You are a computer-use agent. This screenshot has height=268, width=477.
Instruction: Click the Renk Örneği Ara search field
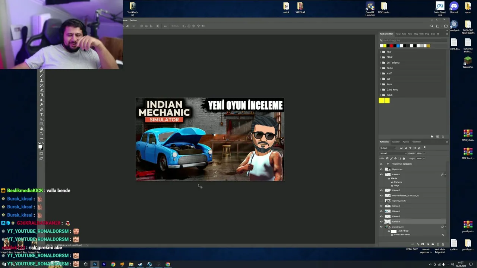pos(415,40)
